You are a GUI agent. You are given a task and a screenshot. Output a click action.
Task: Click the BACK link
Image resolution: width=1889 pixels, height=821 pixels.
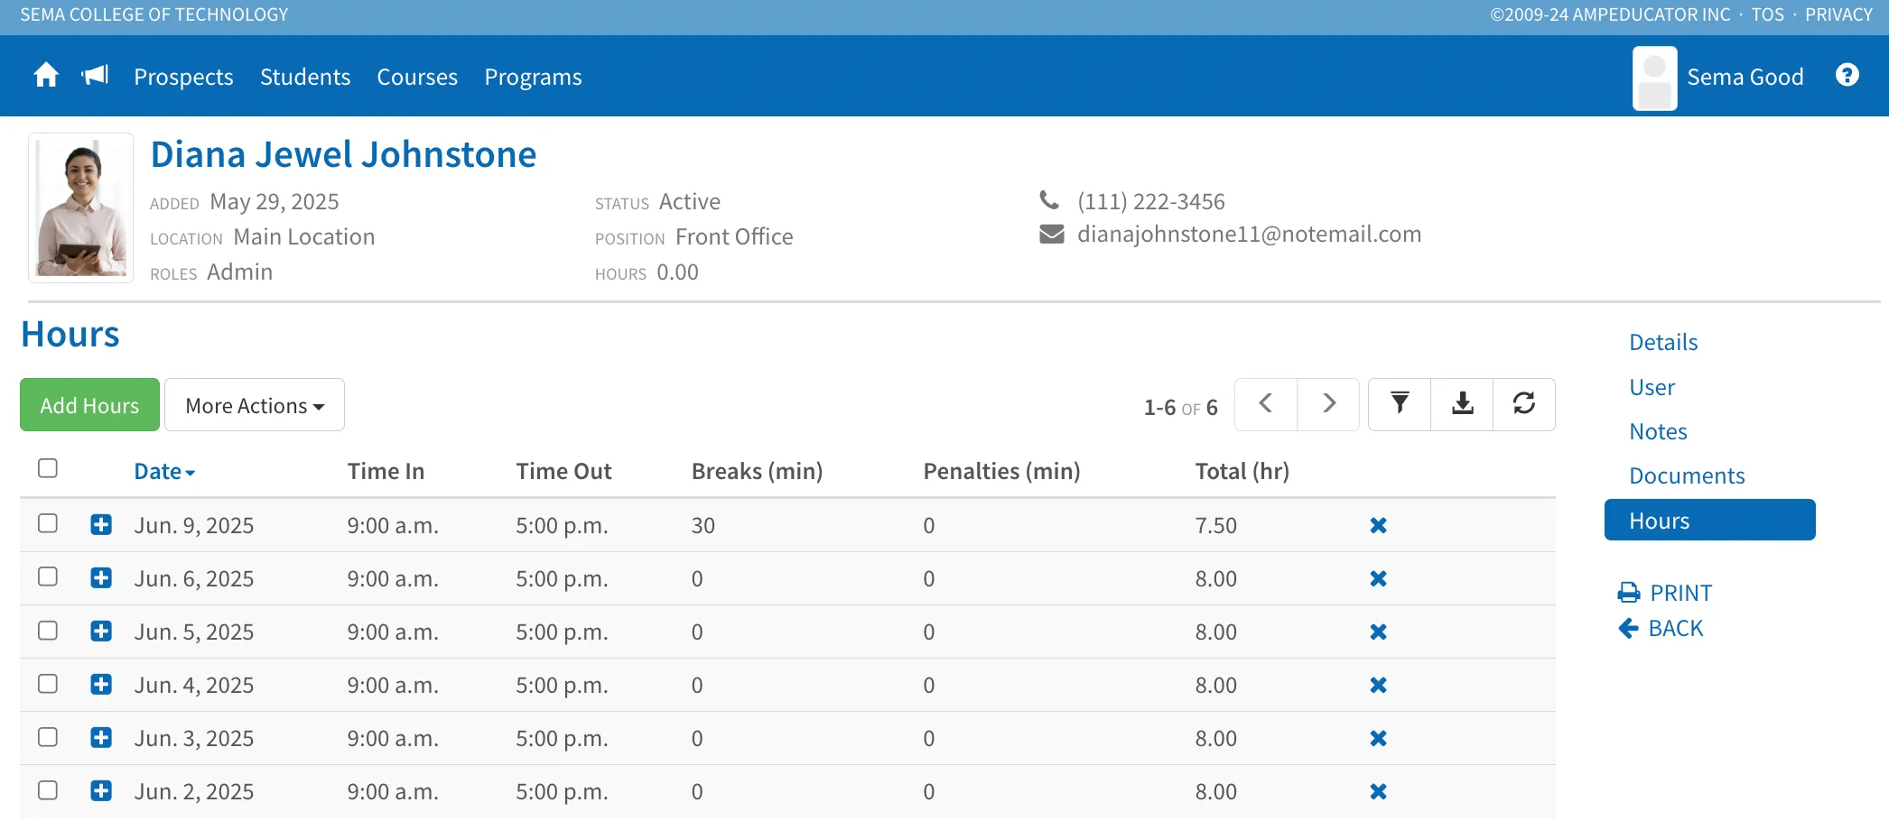[x=1661, y=628]
